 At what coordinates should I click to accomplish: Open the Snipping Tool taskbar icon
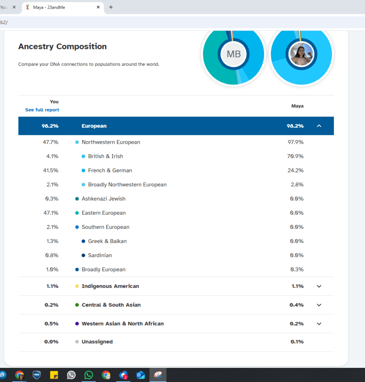coord(158,375)
